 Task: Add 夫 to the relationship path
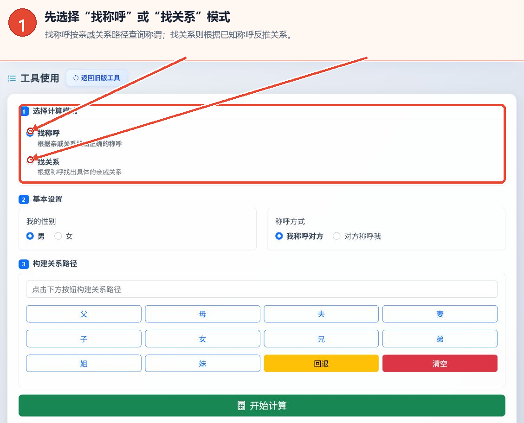pos(321,314)
